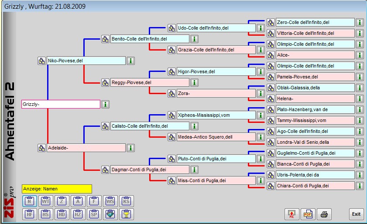Show info for Zero-Colle dell'Infinito,del
The image size is (367, 224).
(x=359, y=22)
